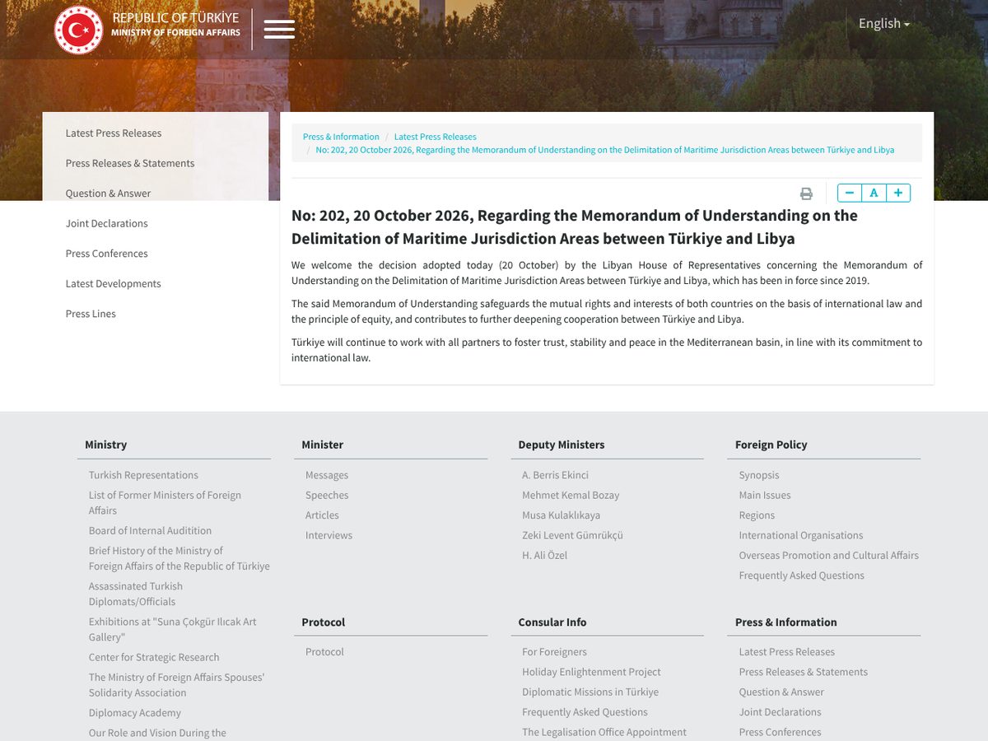Open Center for Strategic Research link

154,657
